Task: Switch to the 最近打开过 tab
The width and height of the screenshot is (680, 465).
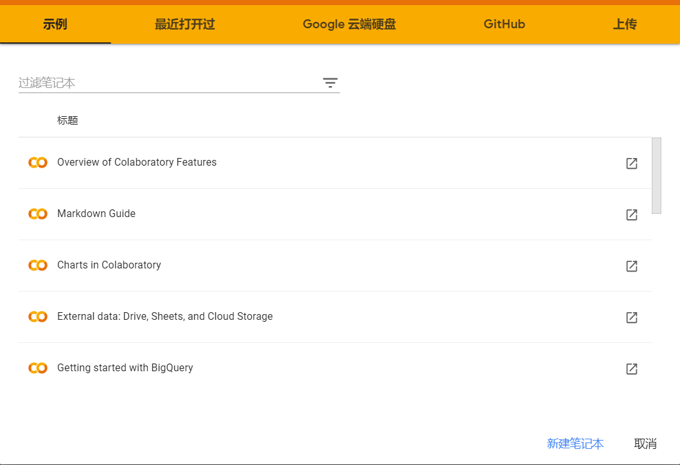Action: (x=184, y=24)
